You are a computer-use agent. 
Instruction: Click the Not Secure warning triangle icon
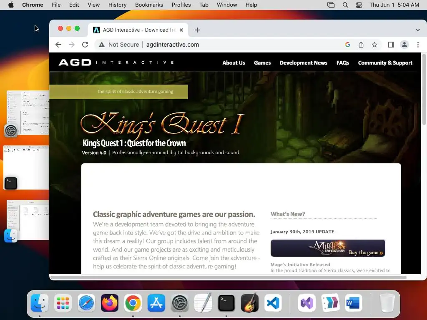[x=102, y=45]
